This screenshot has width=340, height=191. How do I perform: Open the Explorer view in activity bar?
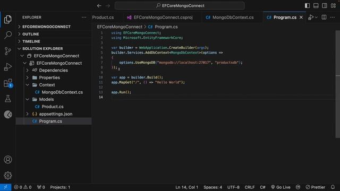tap(8, 20)
